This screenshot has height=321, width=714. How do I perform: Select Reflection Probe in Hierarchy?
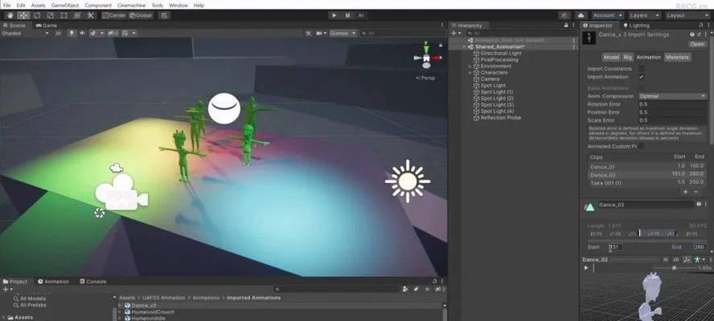[500, 118]
